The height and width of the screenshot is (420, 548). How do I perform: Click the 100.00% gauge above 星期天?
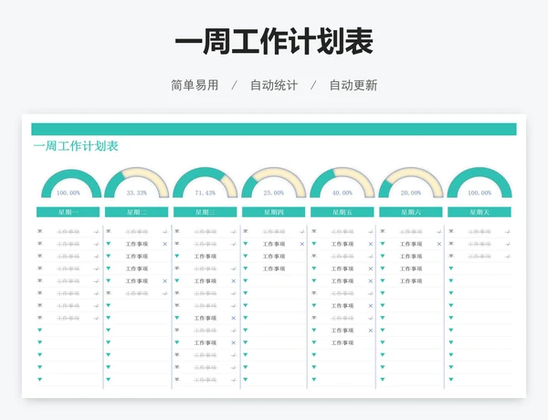pos(479,183)
